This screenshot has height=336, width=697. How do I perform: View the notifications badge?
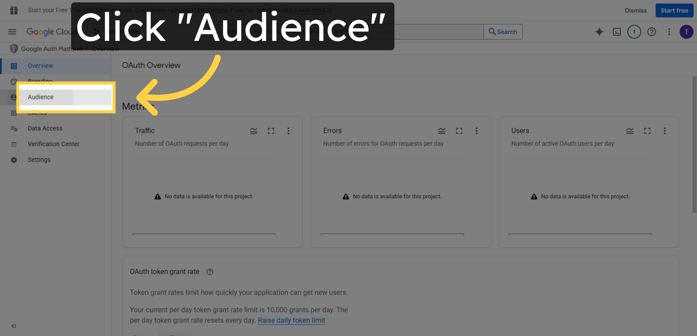[x=634, y=32]
